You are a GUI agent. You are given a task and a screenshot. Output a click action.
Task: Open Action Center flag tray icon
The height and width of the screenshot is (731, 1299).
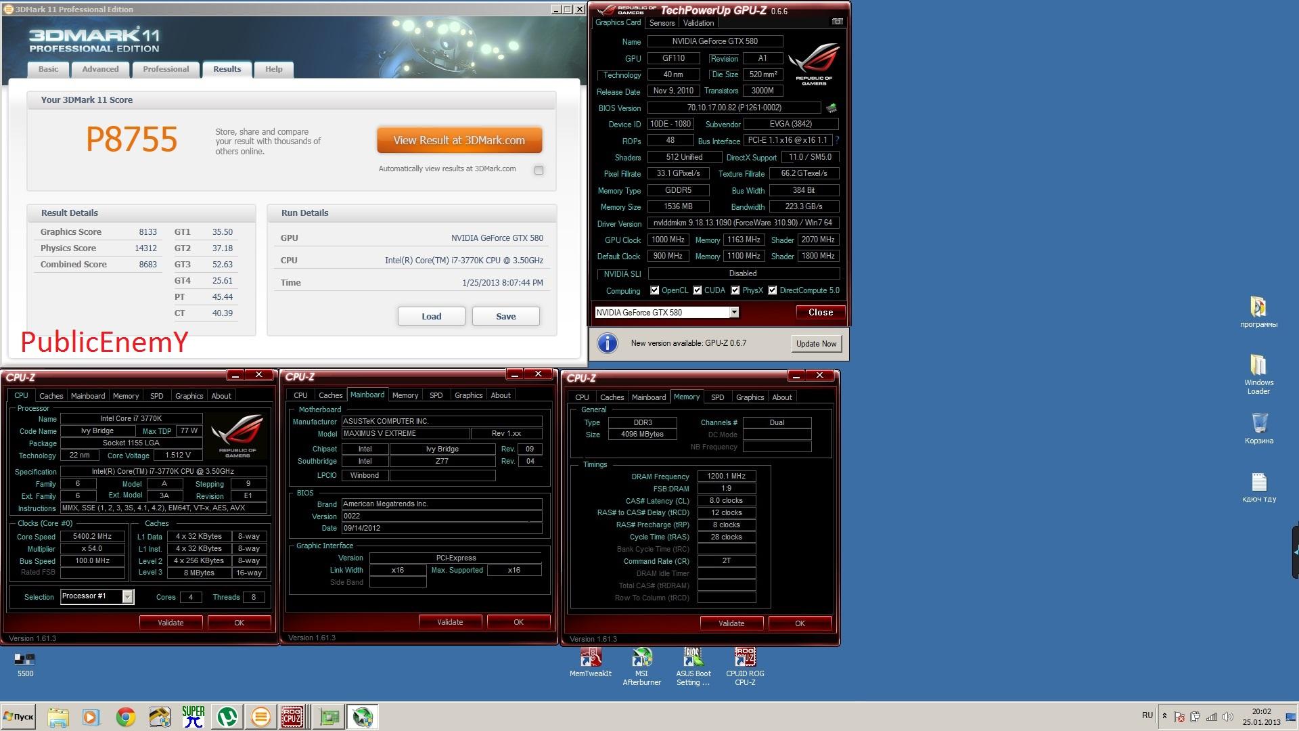(1179, 717)
